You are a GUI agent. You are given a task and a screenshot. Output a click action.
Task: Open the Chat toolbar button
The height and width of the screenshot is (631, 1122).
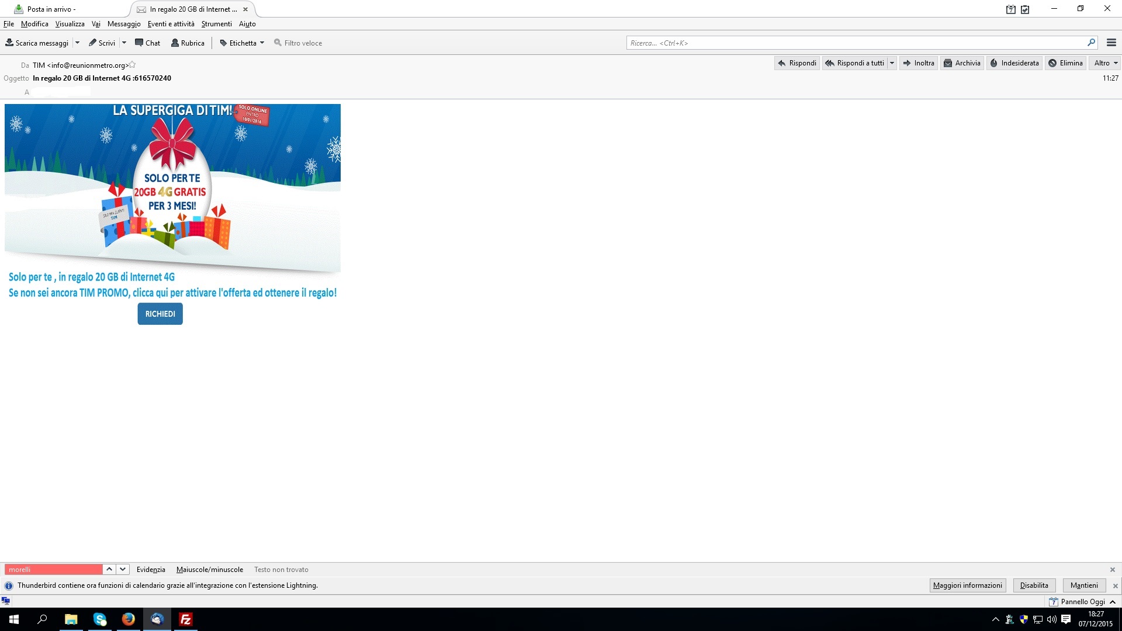pyautogui.click(x=147, y=43)
